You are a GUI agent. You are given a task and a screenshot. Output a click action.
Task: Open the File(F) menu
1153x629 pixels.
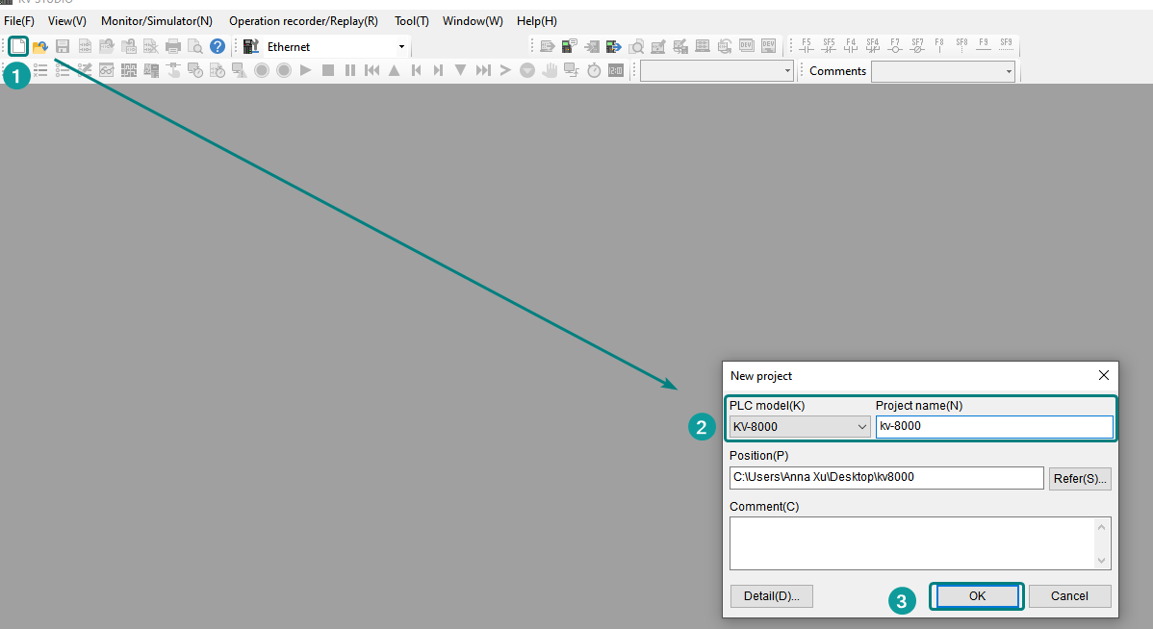pos(19,20)
